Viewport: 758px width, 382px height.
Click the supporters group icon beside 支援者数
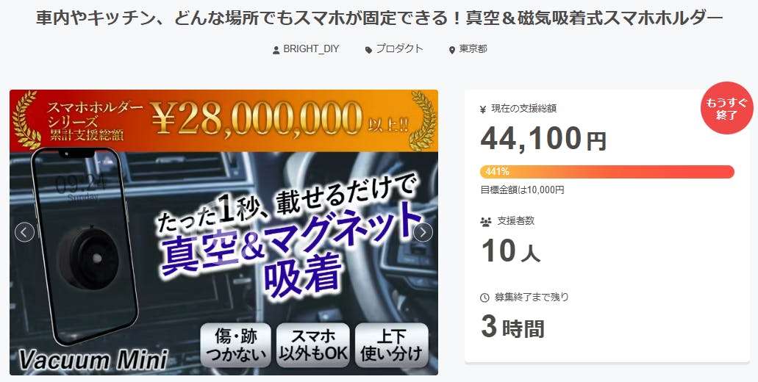coord(486,222)
